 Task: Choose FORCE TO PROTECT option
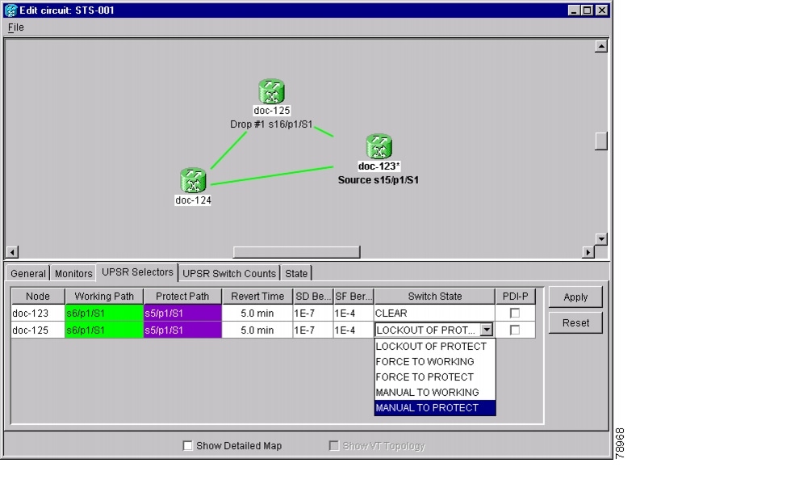(435, 377)
